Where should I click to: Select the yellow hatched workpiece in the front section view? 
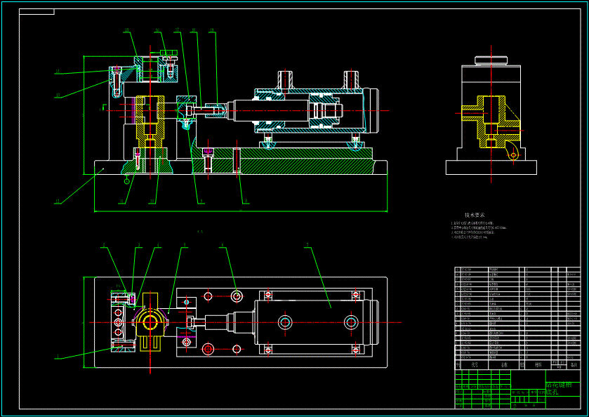[150, 121]
